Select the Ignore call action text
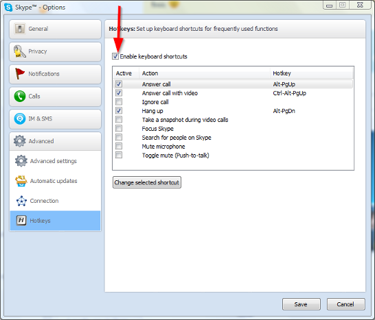 click(x=155, y=102)
